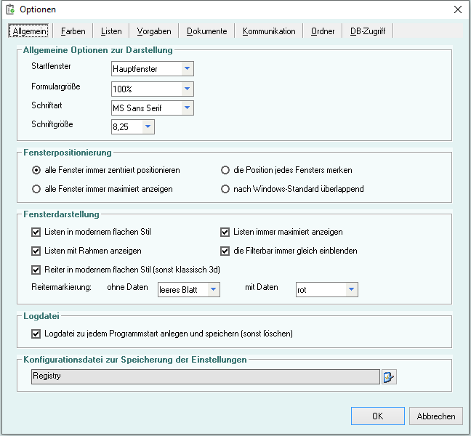Disable 'Listen immer maximiert anzeigen' checkbox

225,233
